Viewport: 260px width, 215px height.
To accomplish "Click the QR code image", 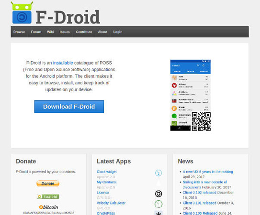I will click(x=201, y=121).
